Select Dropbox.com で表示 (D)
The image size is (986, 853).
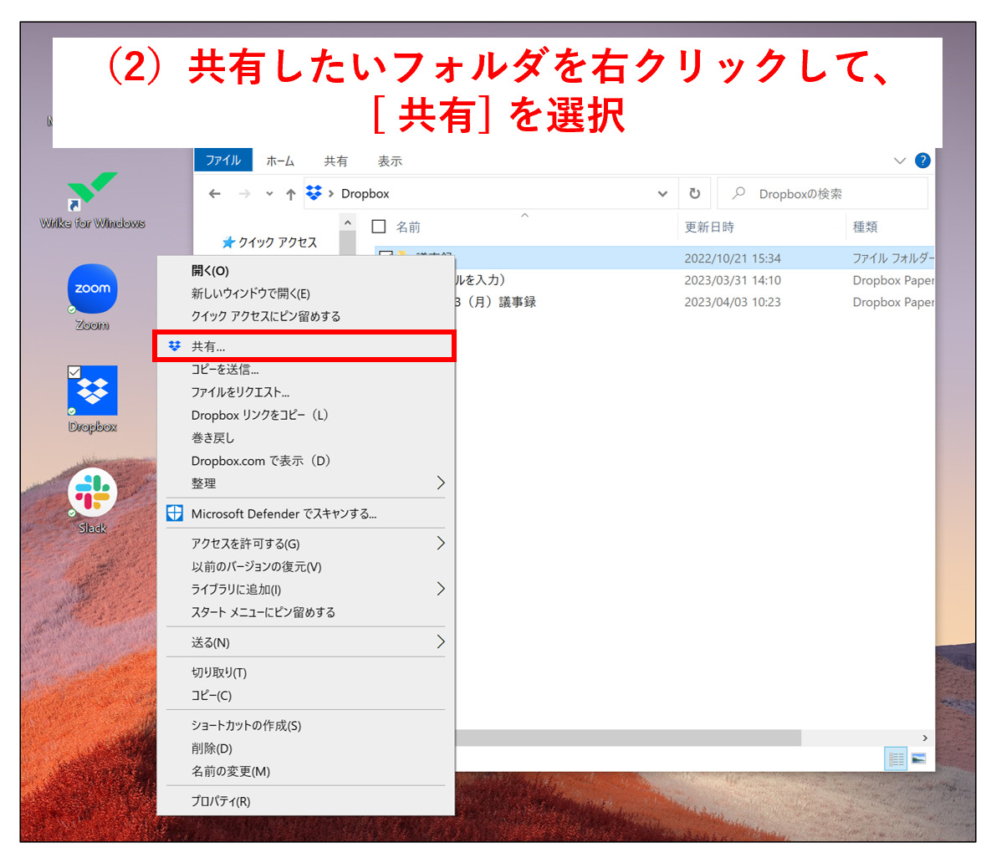(x=305, y=461)
